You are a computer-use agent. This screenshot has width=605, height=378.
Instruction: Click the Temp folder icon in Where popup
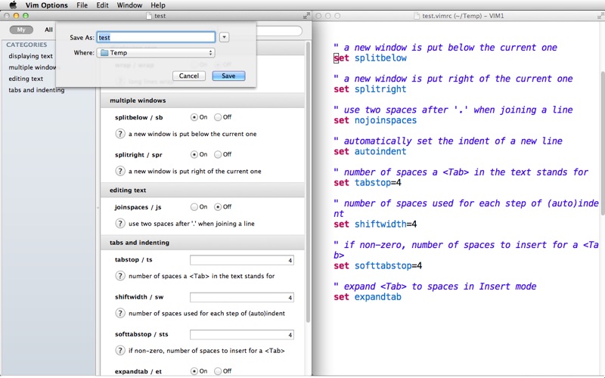tap(104, 53)
